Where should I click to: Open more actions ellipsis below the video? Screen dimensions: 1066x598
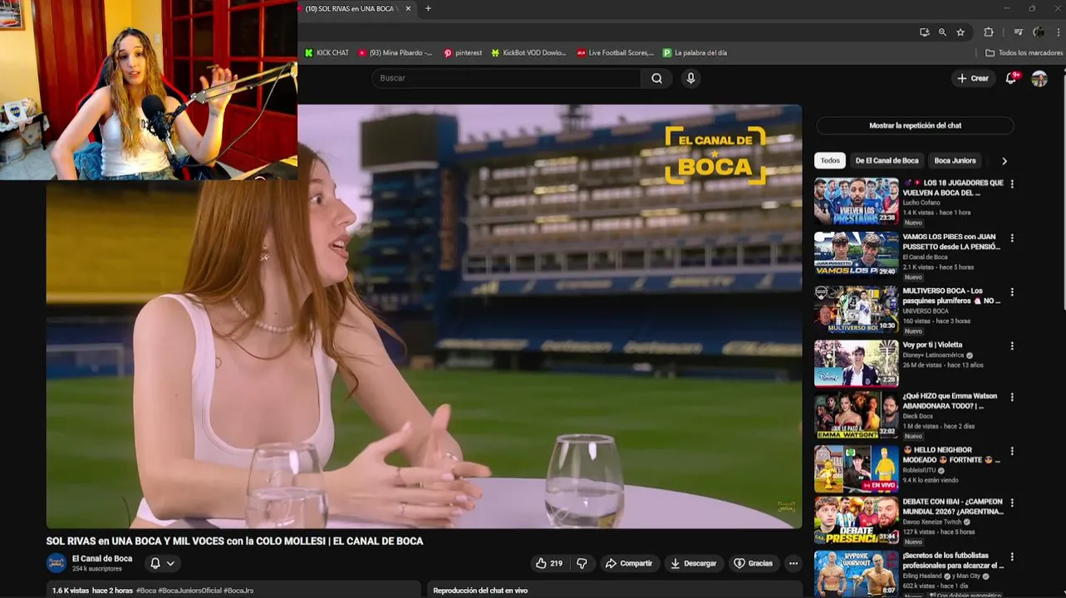point(793,563)
